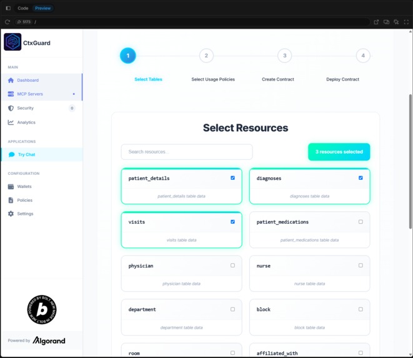
Task: Click the Select Resources heading
Action: (x=246, y=127)
